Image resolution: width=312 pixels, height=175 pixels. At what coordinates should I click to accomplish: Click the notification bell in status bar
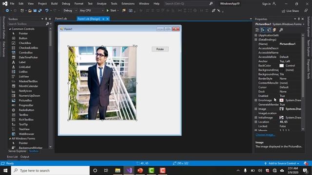(x=306, y=163)
